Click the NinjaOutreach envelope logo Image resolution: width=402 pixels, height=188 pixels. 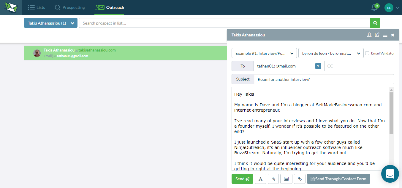(11, 7)
